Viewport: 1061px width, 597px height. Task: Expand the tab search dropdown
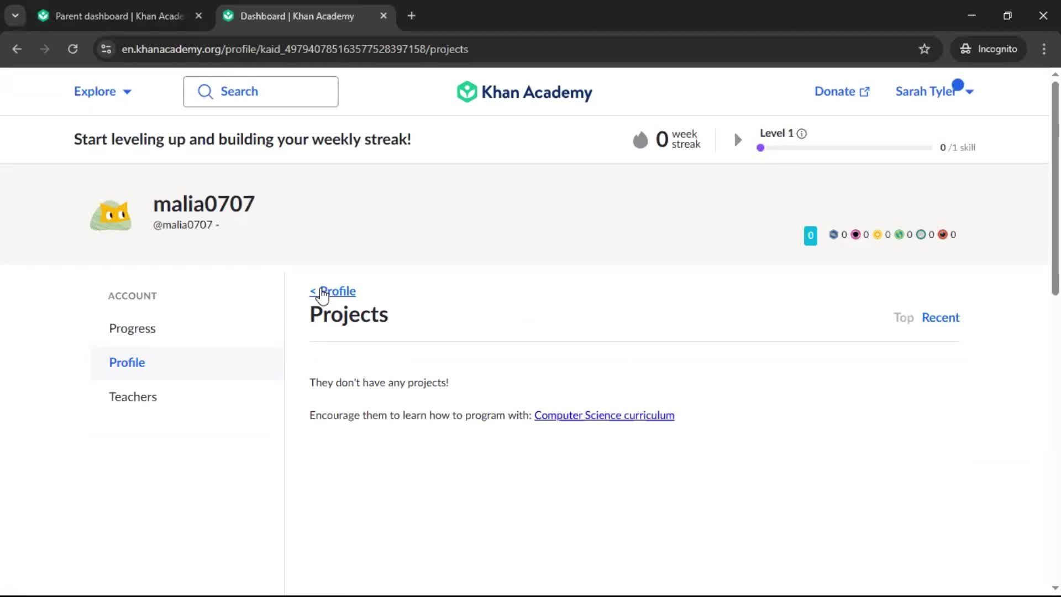[x=15, y=16]
